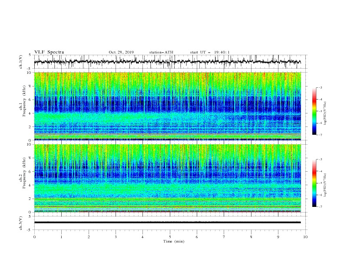The image size is (344, 266).
Task: Click the 'start UT = 19:40:1' text
Action: click(210, 52)
